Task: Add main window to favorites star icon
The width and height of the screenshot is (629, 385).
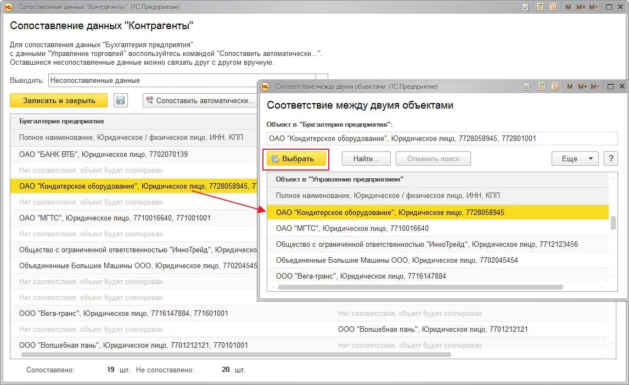Action: coord(525,7)
